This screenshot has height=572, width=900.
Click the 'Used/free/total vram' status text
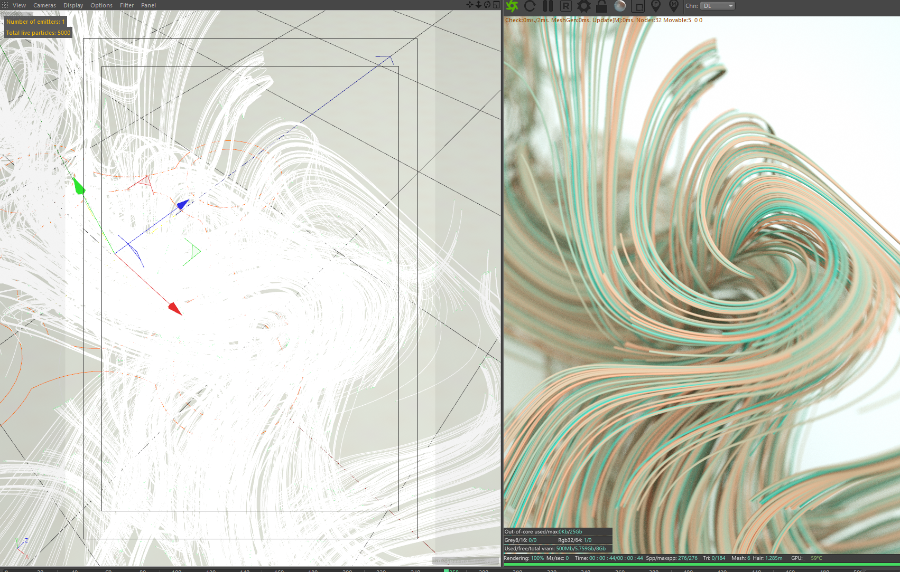(555, 548)
